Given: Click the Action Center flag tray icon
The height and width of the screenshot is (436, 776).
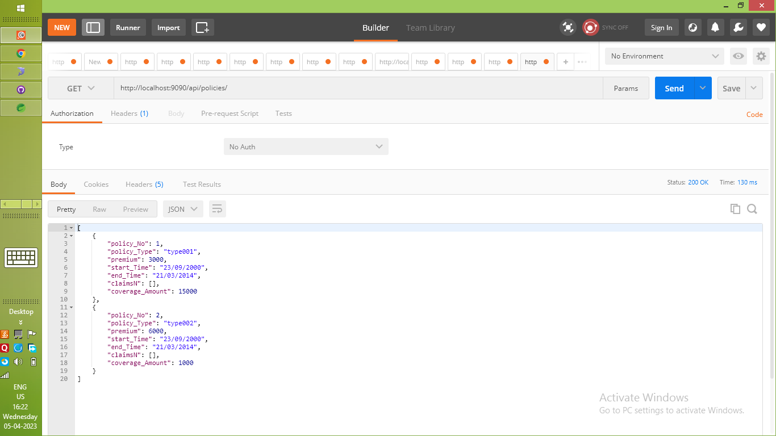Looking at the screenshot, I should pos(32,334).
